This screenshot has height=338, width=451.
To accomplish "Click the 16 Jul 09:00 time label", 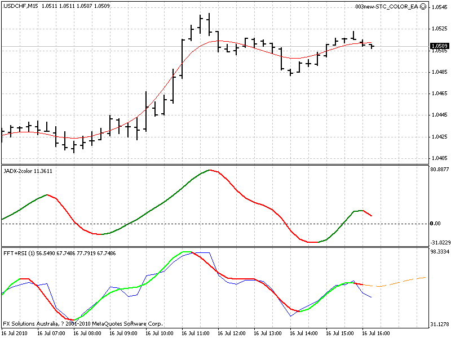I will [x=123, y=333].
